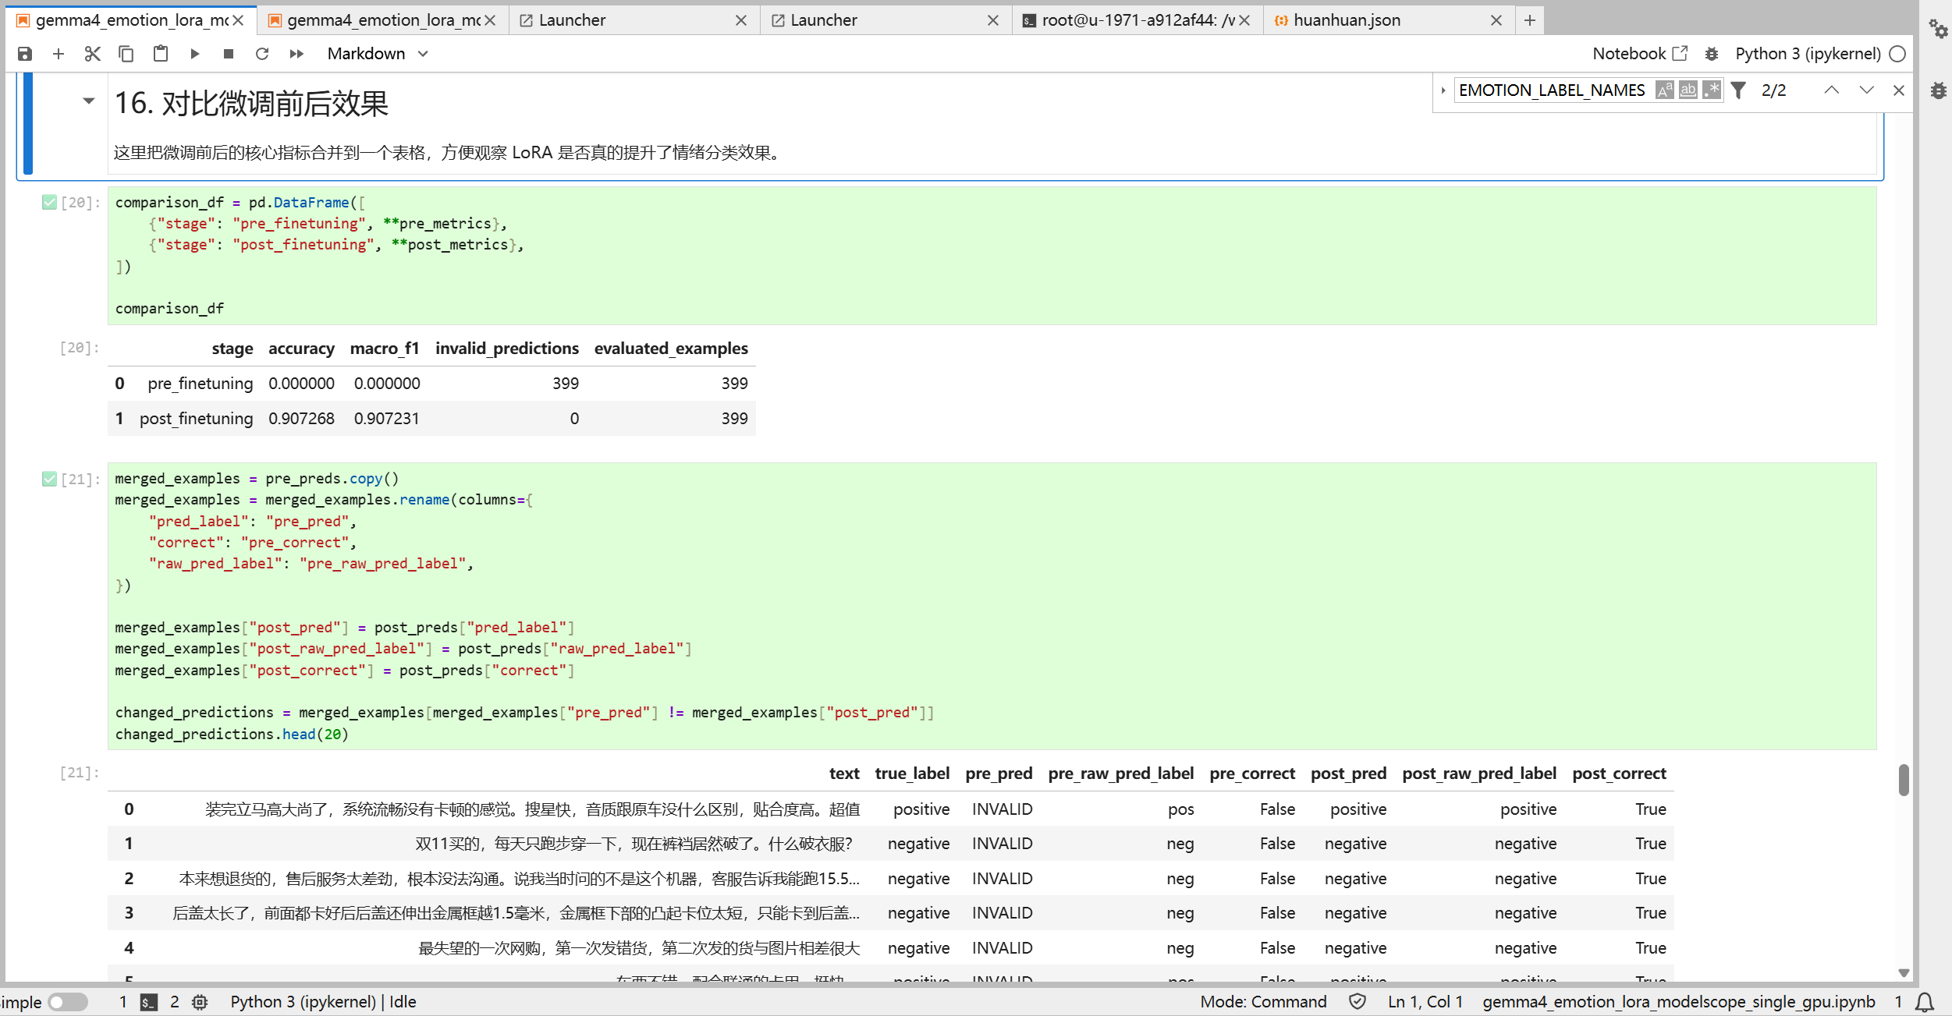Insert a new cell below with the plus icon
The height and width of the screenshot is (1016, 1952).
59,54
